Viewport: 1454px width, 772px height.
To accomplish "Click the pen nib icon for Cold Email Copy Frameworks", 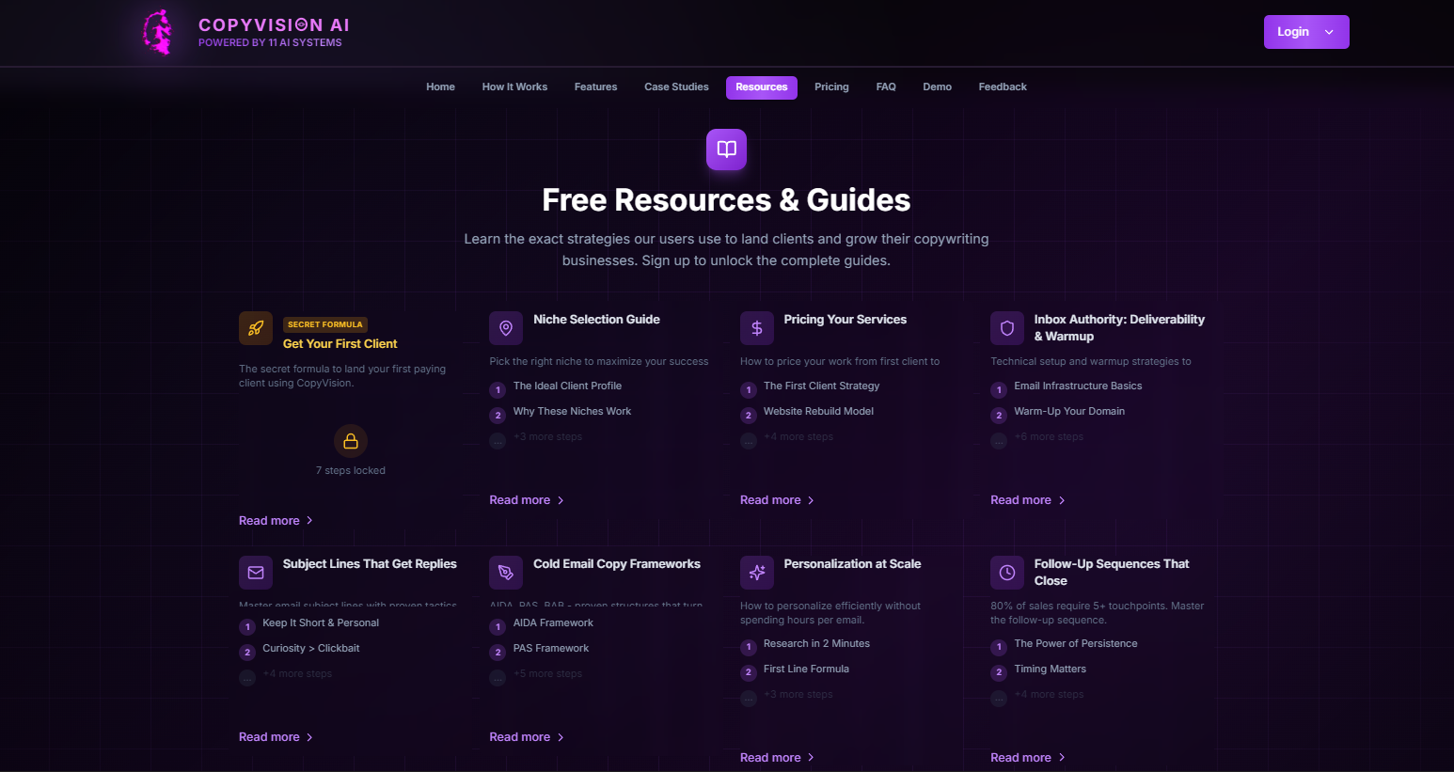I will point(506,573).
